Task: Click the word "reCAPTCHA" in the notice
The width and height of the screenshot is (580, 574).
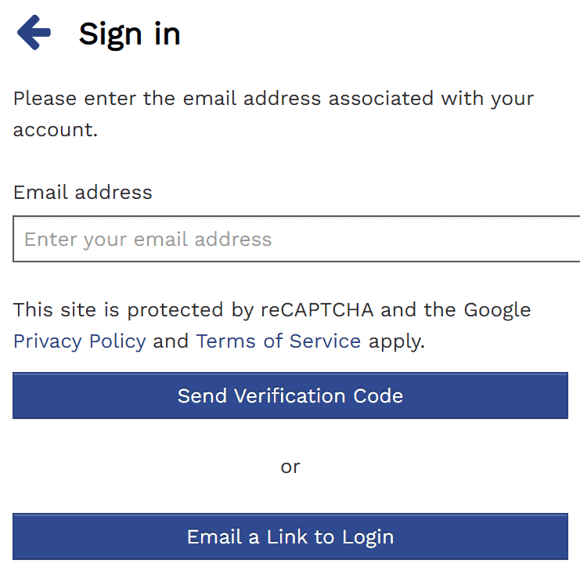Action: point(317,310)
